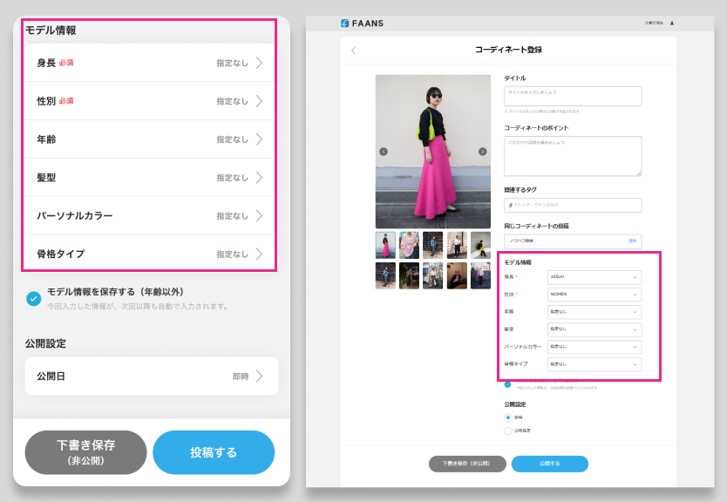Show previous photo with left carousel arrow
This screenshot has height=502, width=727.
tap(384, 152)
